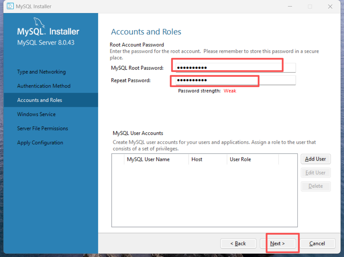
Task: Select the Accounts and Roles step
Action: click(x=51, y=100)
